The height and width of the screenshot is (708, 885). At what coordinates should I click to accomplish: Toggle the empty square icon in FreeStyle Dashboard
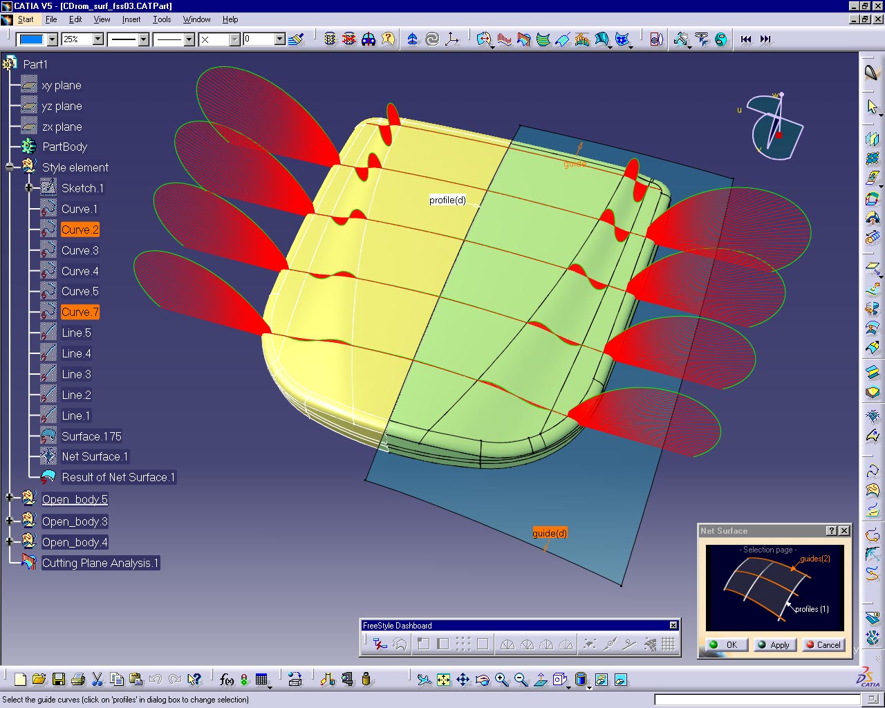483,644
